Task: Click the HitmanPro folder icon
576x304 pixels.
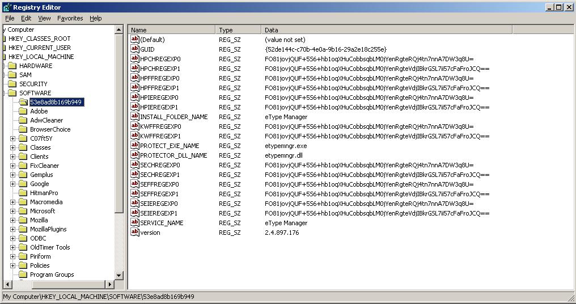Action: pos(23,193)
